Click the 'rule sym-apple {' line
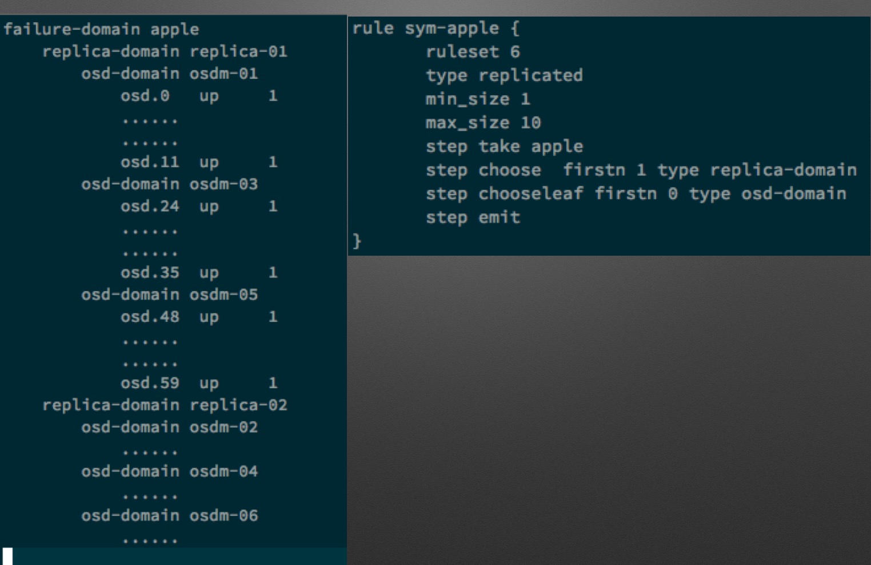The image size is (871, 565). coord(435,28)
